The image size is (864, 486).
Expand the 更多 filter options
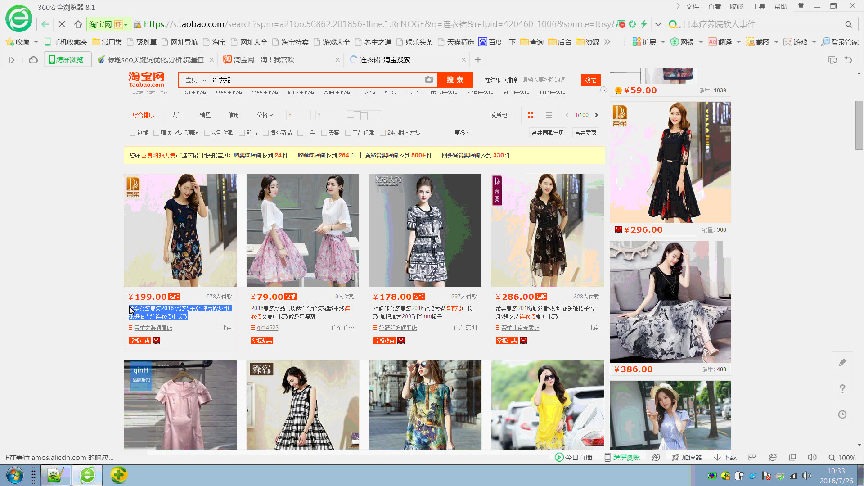pyautogui.click(x=462, y=133)
